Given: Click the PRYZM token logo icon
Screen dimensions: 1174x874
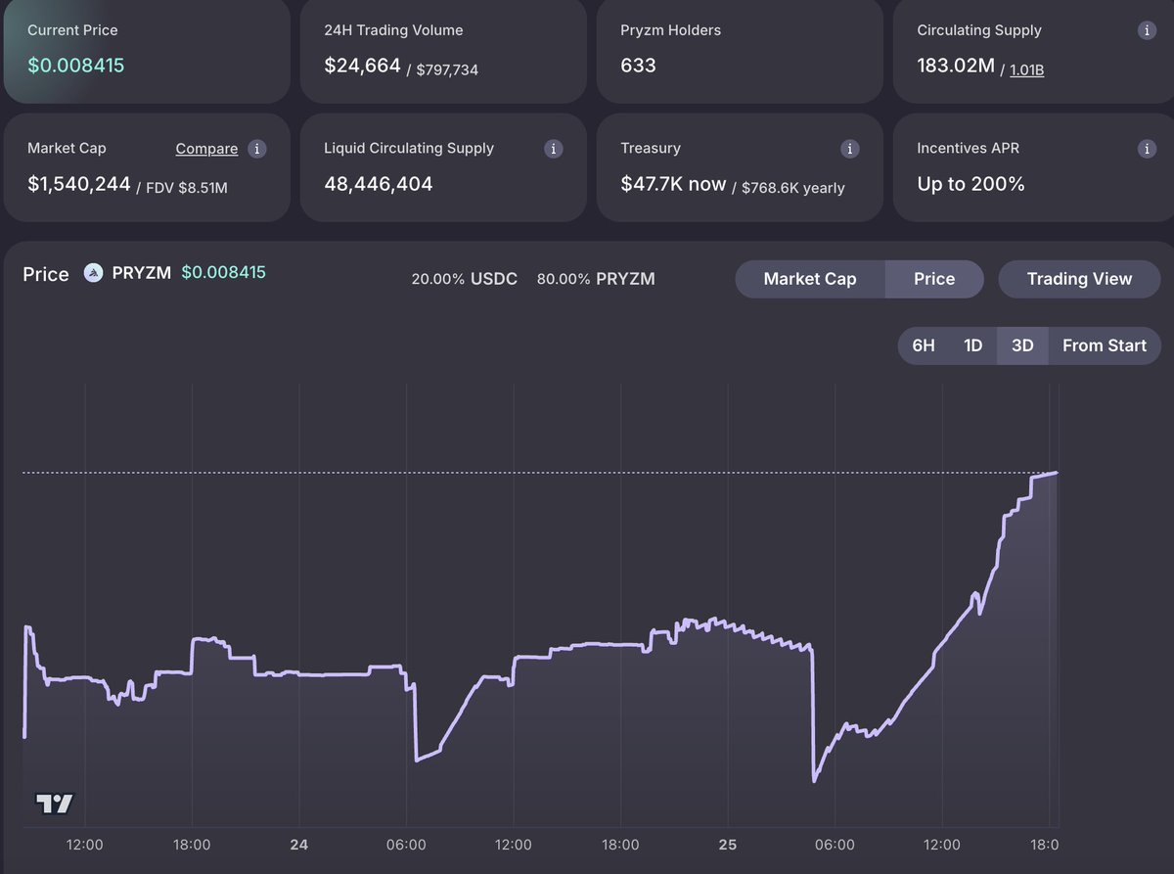Looking at the screenshot, I should 93,273.
